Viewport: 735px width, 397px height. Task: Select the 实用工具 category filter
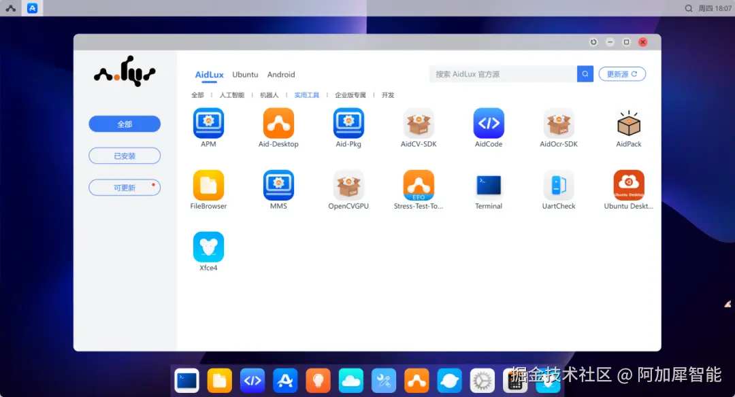(x=306, y=95)
